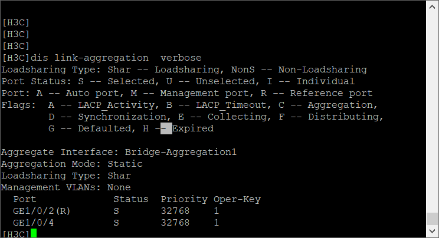Click the 'Port Status' legend label
The image size is (439, 238).
30,81
